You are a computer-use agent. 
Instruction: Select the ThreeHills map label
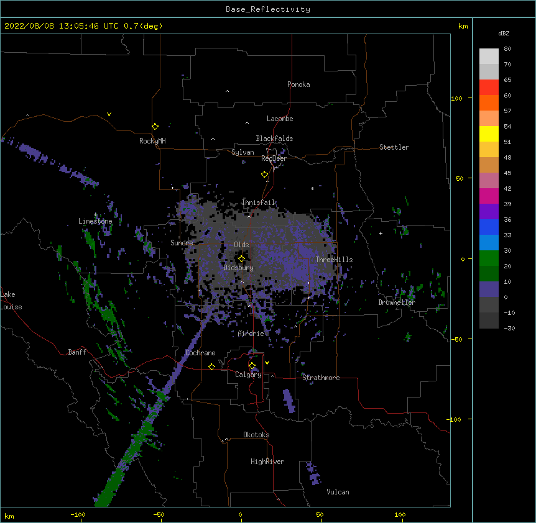tap(334, 260)
